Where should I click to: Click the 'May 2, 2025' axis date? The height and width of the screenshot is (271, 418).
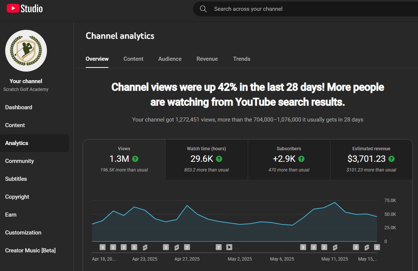(240, 259)
